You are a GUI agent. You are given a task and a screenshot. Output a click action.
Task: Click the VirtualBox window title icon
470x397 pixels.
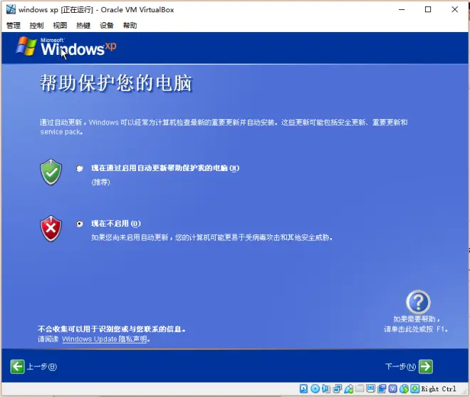coord(11,9)
